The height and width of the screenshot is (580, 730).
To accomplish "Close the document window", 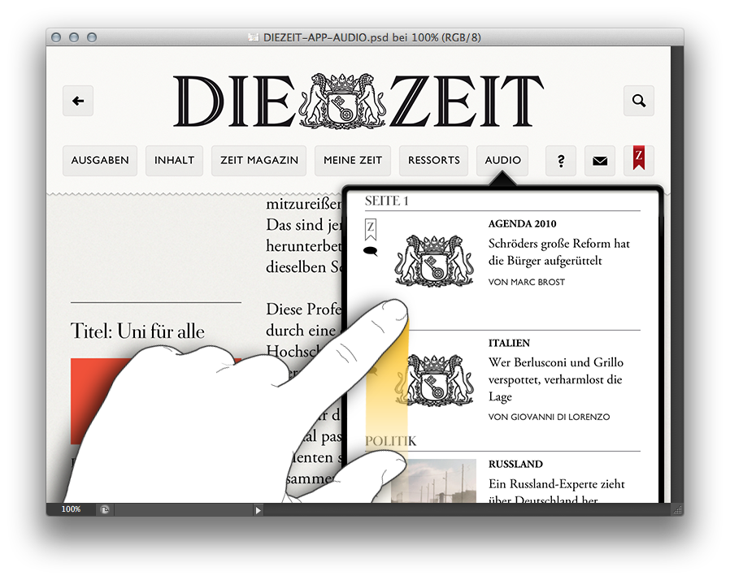I will click(x=56, y=37).
